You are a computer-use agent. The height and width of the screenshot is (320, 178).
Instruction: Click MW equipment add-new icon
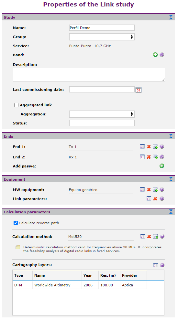pyautogui.click(x=155, y=190)
